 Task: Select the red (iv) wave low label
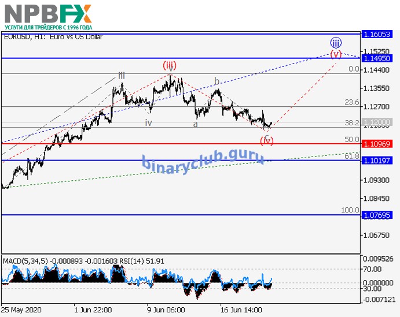[x=266, y=140]
